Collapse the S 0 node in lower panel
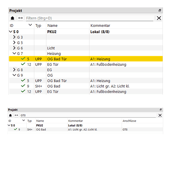The height and width of the screenshot is (177, 170). pos(9,125)
